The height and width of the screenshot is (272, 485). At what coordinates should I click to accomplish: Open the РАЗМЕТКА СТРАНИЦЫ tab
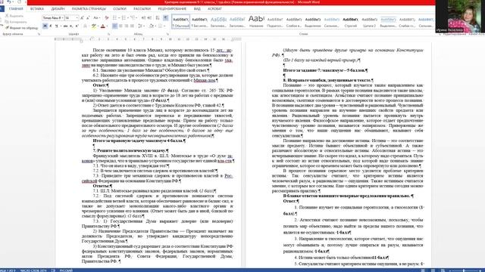[89, 8]
